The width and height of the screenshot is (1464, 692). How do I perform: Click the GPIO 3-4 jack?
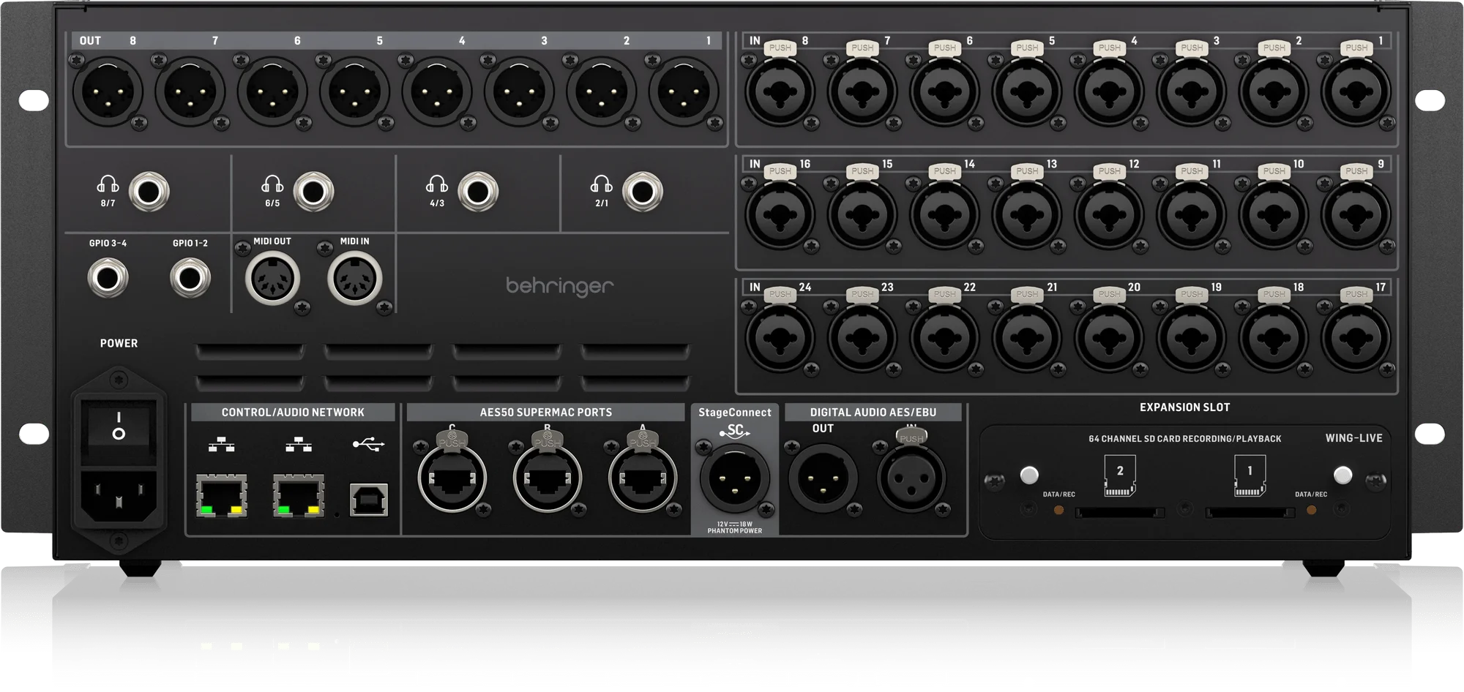point(108,278)
